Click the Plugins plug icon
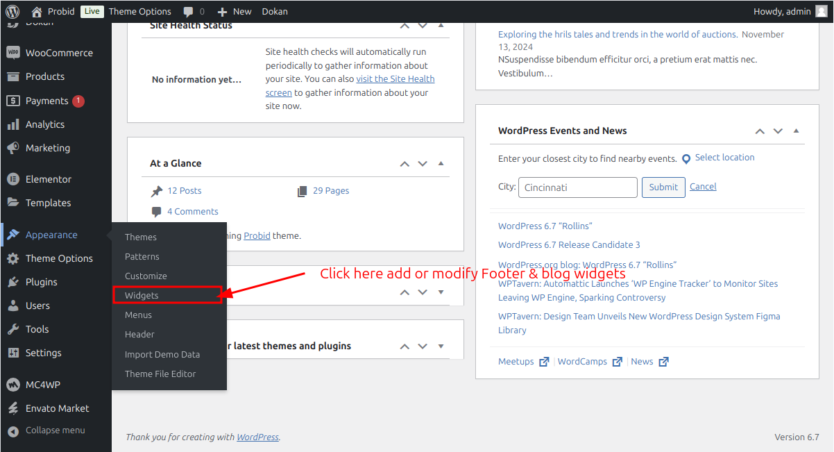834x452 pixels. tap(12, 282)
